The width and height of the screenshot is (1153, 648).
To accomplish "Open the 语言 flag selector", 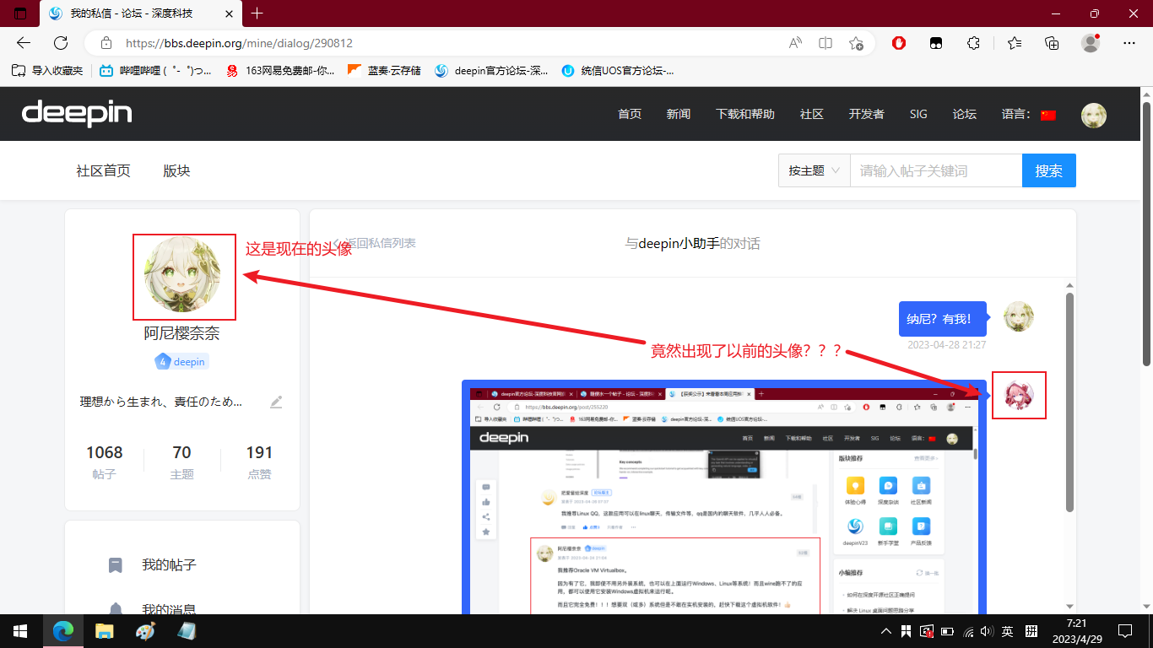I will point(1047,114).
